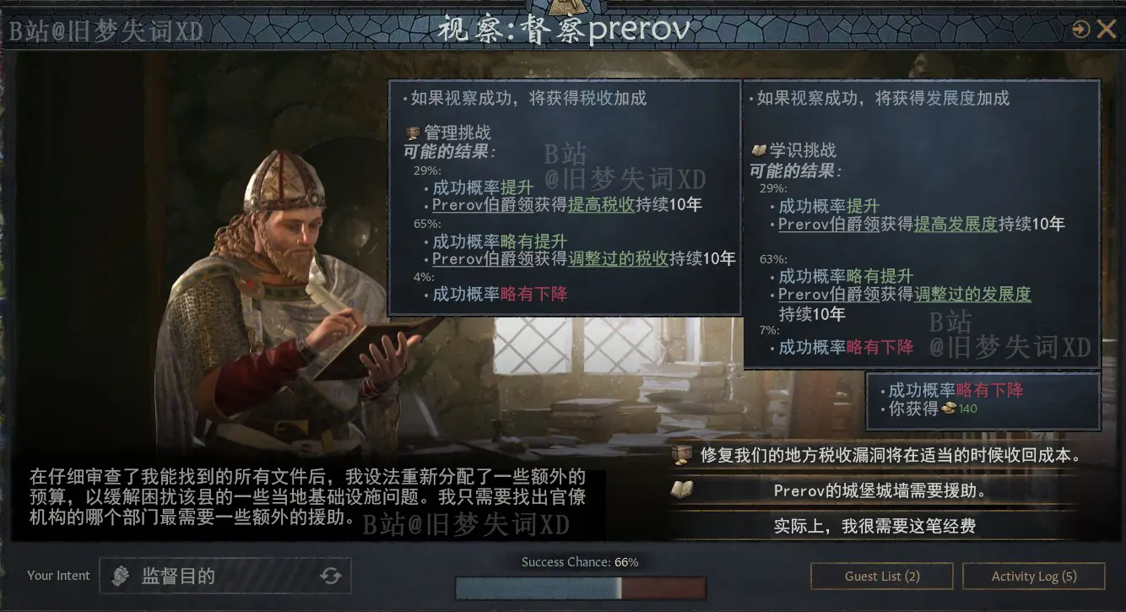Click the stewardship icon beside the tax option

(x=681, y=455)
